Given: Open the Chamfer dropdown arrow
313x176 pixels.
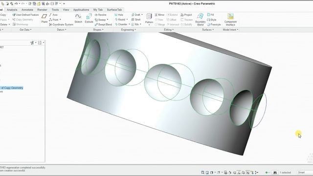Looking at the screenshot, I should pos(129,24).
